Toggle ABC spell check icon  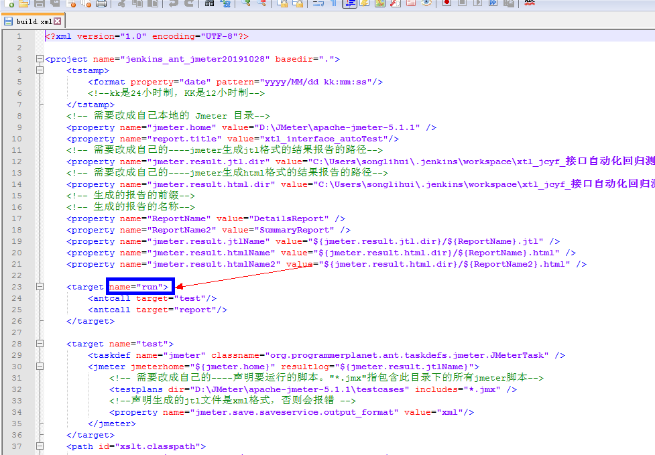[530, 3]
